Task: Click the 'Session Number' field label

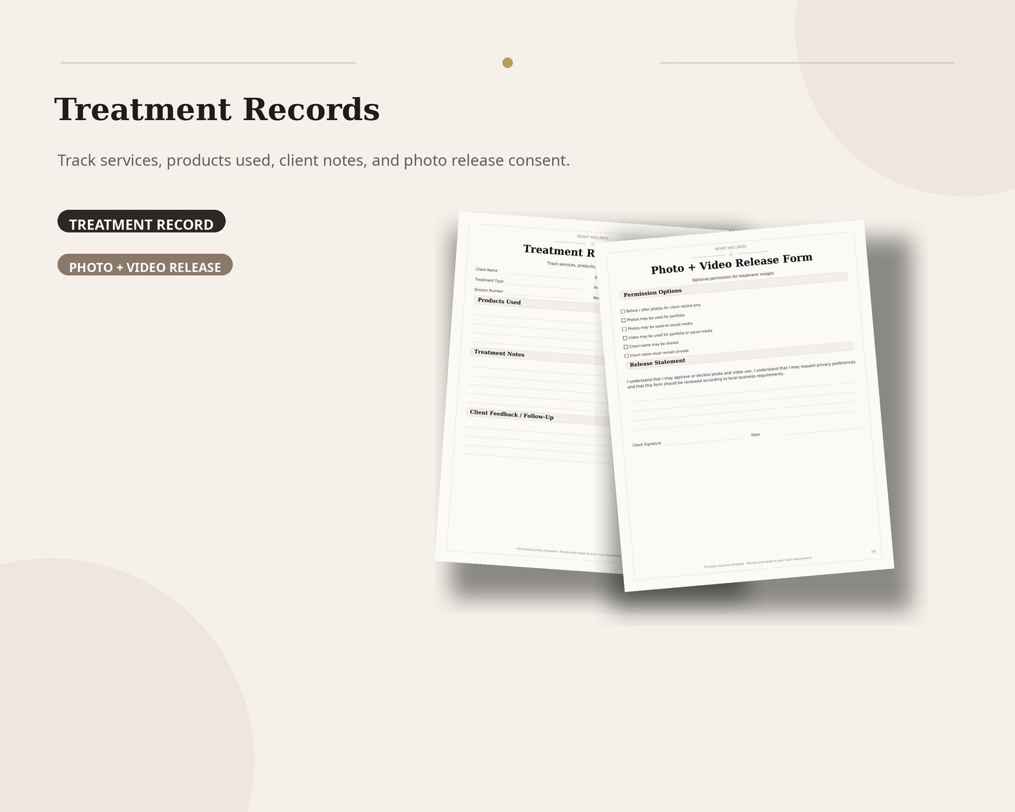Action: (x=489, y=290)
